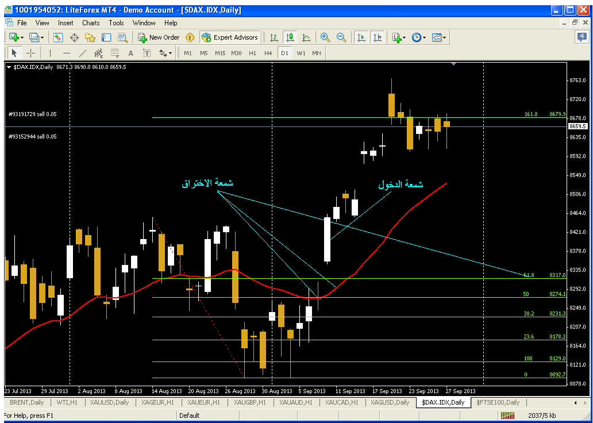Open the Market Watch window icon
Screen dimensions: 593x423
point(58,37)
